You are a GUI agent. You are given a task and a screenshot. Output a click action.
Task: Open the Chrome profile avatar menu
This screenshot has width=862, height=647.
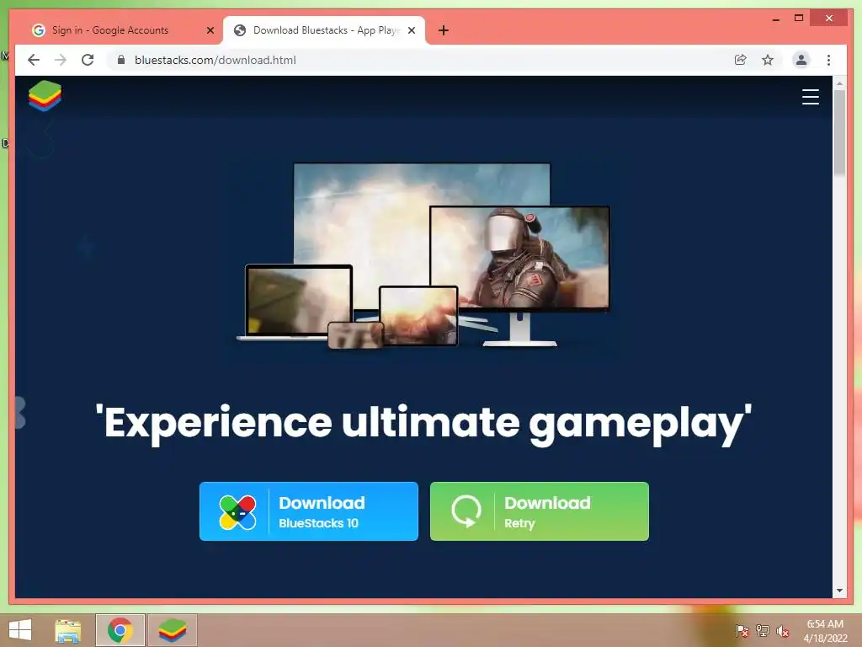point(801,60)
